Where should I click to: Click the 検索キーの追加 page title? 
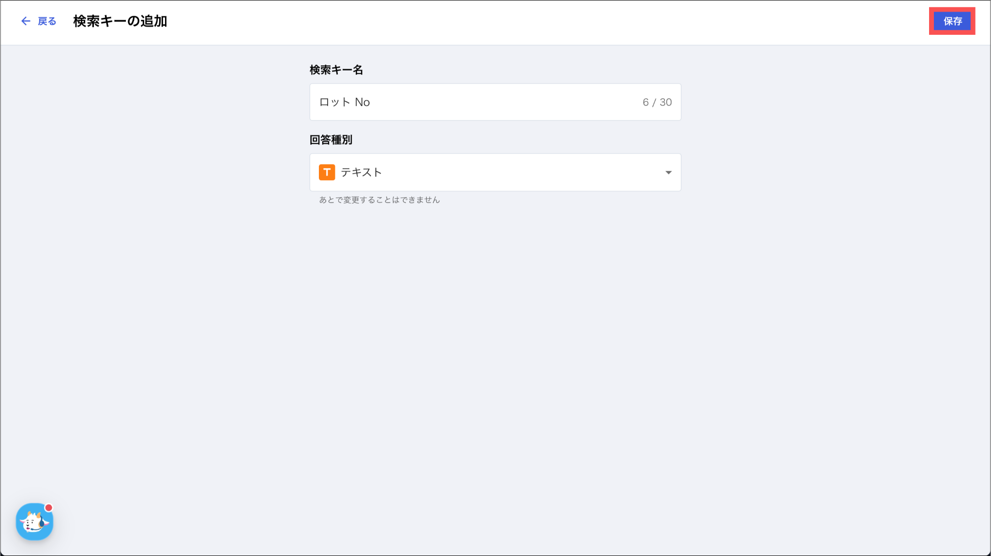(x=120, y=21)
